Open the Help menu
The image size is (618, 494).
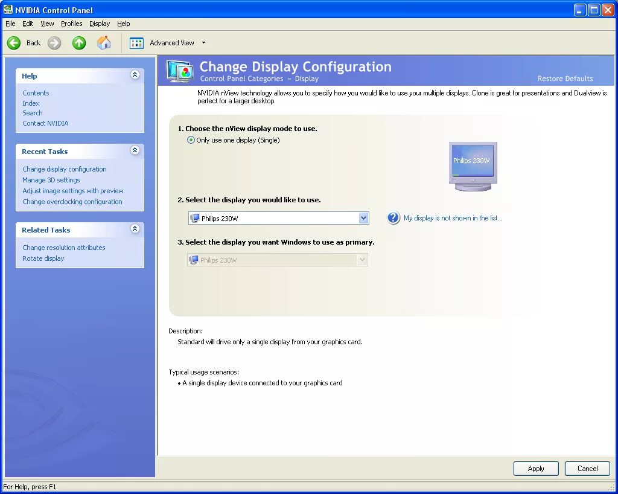click(x=123, y=24)
